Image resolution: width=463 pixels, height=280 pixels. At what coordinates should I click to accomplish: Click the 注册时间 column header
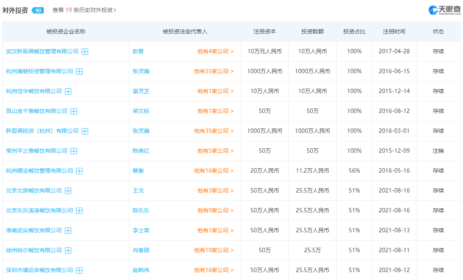pos(394,31)
